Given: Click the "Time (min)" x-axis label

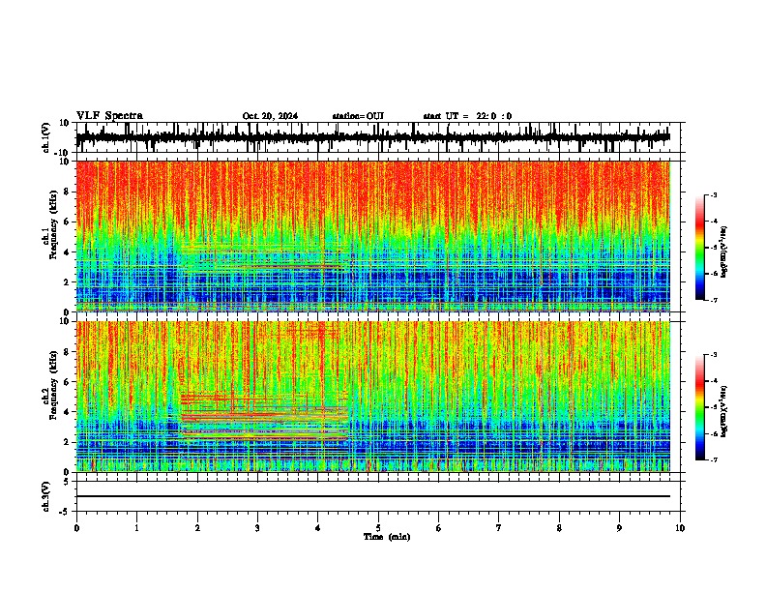Looking at the screenshot, I should point(387,537).
